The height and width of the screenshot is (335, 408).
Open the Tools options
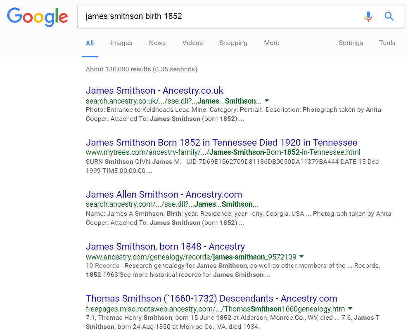[x=387, y=43]
